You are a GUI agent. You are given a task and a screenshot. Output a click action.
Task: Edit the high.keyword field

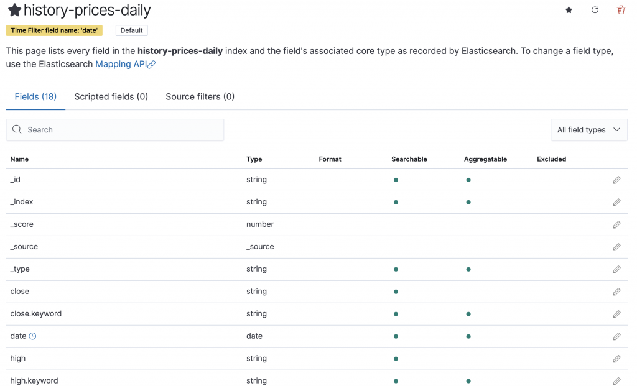tap(616, 380)
